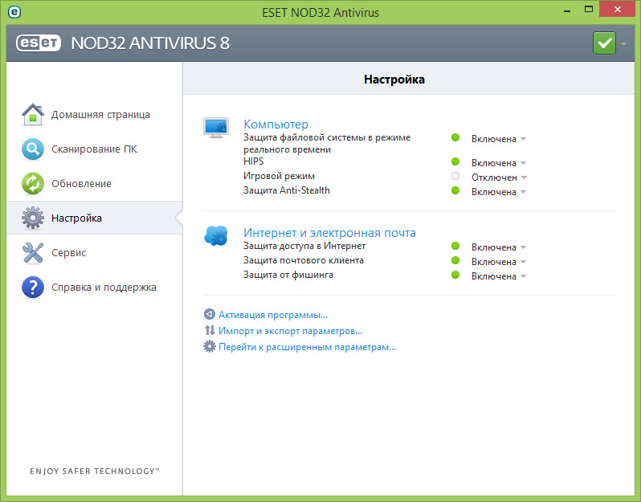This screenshot has width=641, height=502.
Task: Expand Включена dropdown for Защита доступа в Интернет
Action: (x=499, y=247)
